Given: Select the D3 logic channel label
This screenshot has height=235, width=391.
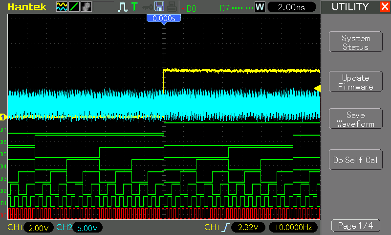Looking at the screenshot, I should [3, 179].
